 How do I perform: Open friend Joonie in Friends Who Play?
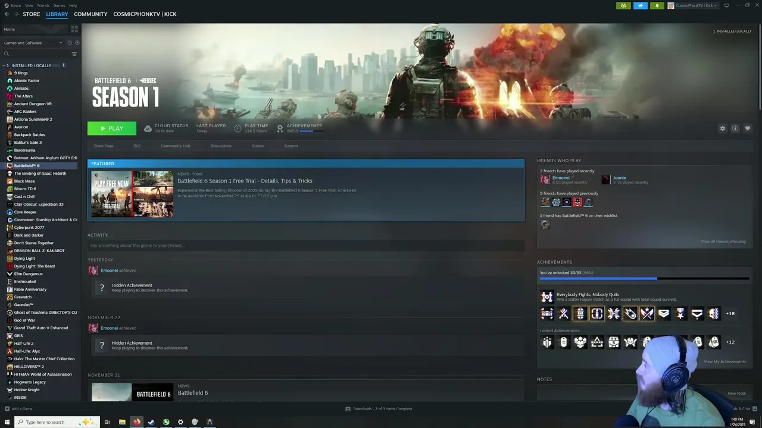pos(619,178)
